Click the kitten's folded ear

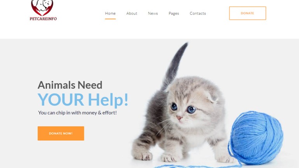click(x=212, y=97)
